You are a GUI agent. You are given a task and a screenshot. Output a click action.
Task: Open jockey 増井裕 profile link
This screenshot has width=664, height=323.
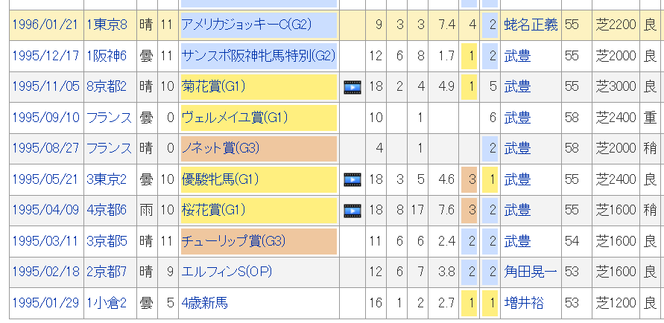click(x=524, y=303)
